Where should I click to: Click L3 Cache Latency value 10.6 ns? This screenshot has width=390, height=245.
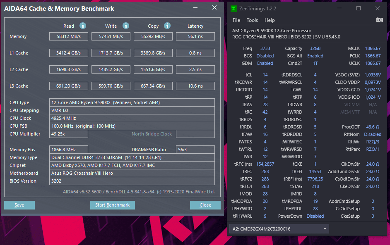tap(195, 86)
